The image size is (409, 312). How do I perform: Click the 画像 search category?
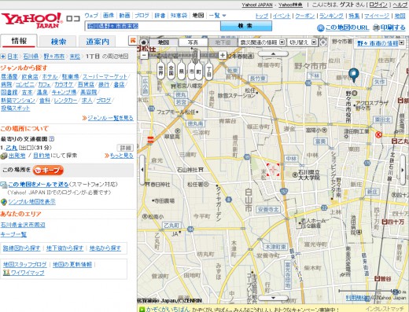point(109,16)
